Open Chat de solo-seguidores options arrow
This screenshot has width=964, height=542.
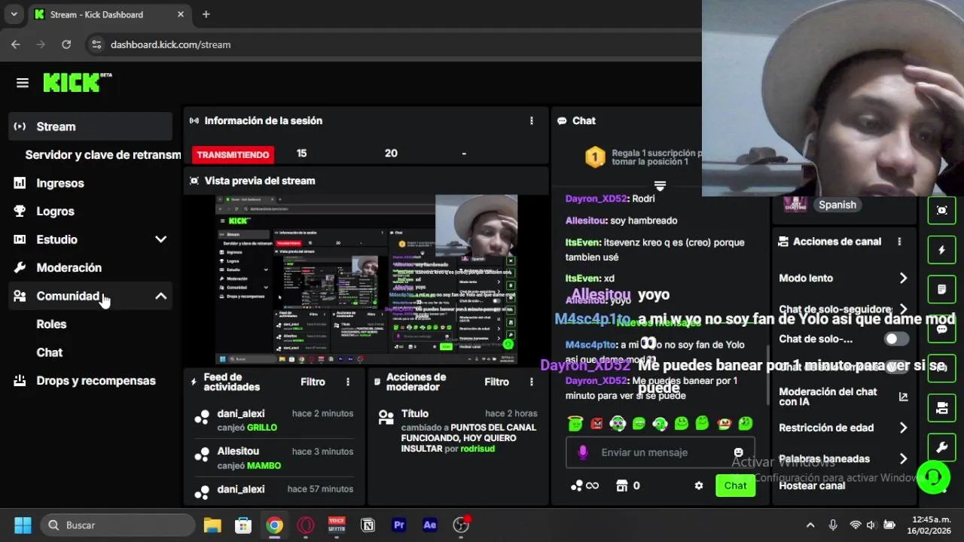tap(903, 309)
